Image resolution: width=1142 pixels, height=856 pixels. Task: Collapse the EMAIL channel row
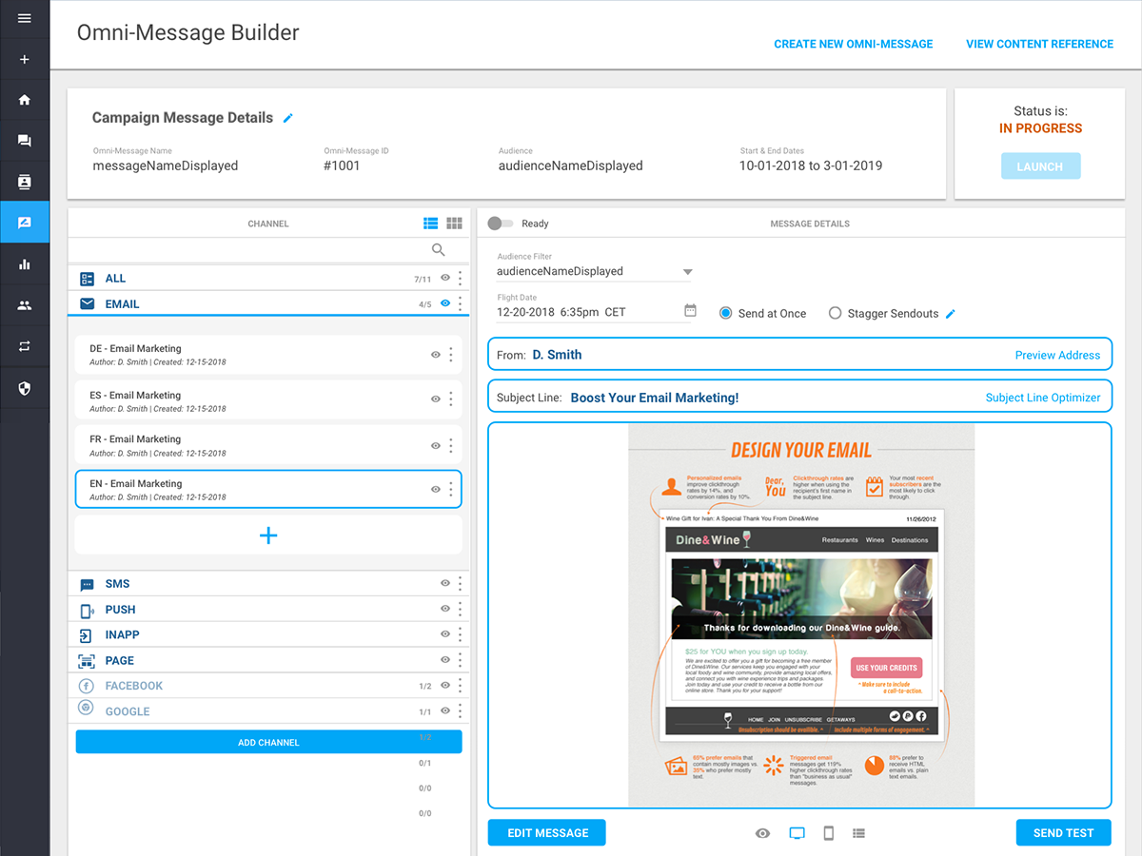(268, 304)
